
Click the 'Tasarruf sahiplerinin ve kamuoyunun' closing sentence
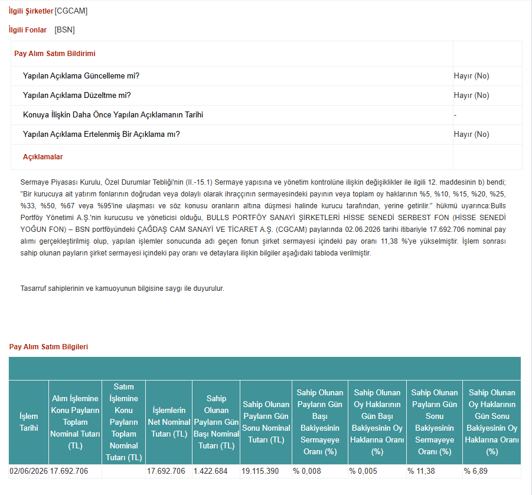[122, 289]
